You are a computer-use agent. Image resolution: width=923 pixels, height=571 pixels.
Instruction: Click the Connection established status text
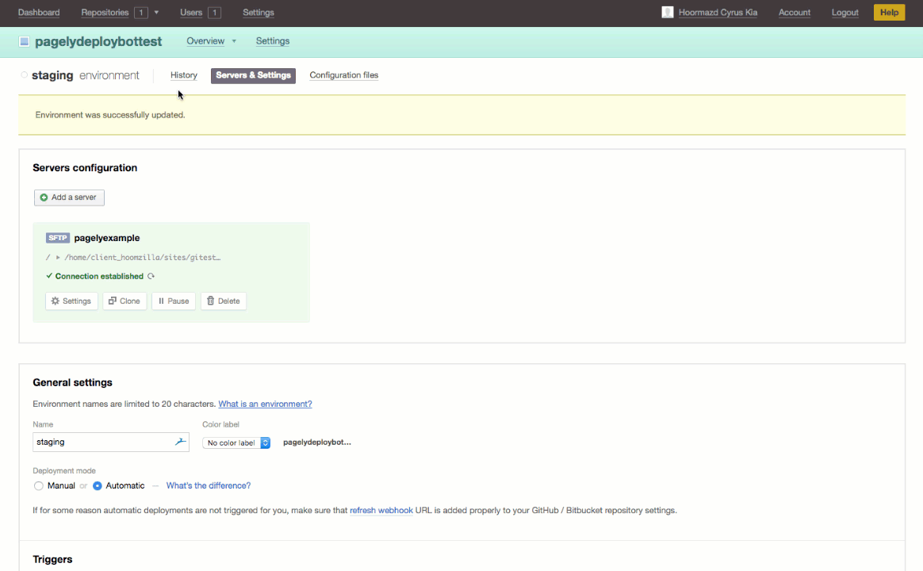pyautogui.click(x=99, y=276)
